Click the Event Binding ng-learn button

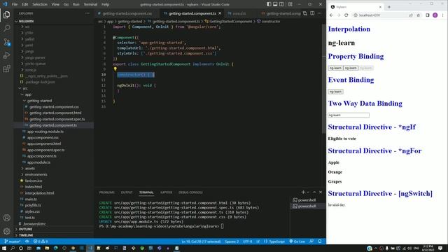tap(335, 92)
